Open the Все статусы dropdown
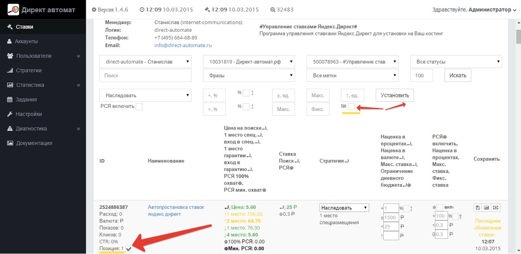Screen dimensions: 521x254 tap(456, 62)
